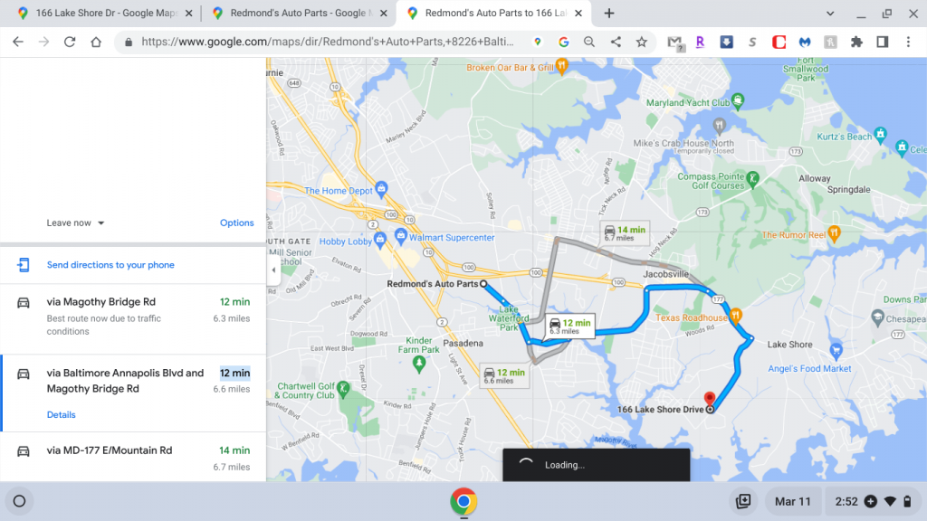Open the Chrome launcher circle button
Viewport: 927px width, 521px height.
[20, 501]
